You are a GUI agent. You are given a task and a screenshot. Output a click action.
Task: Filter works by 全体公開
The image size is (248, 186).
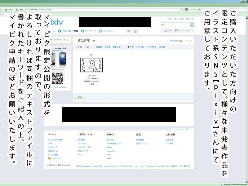140,47
